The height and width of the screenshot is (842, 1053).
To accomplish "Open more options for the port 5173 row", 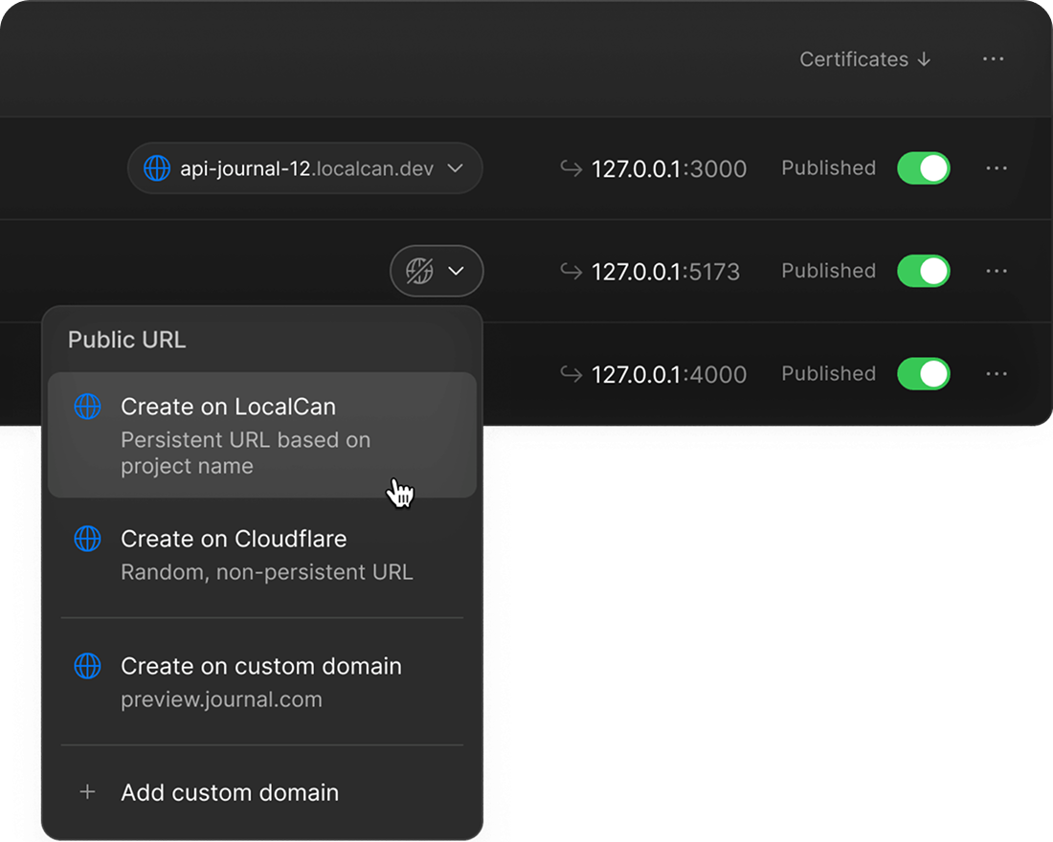I will (996, 272).
